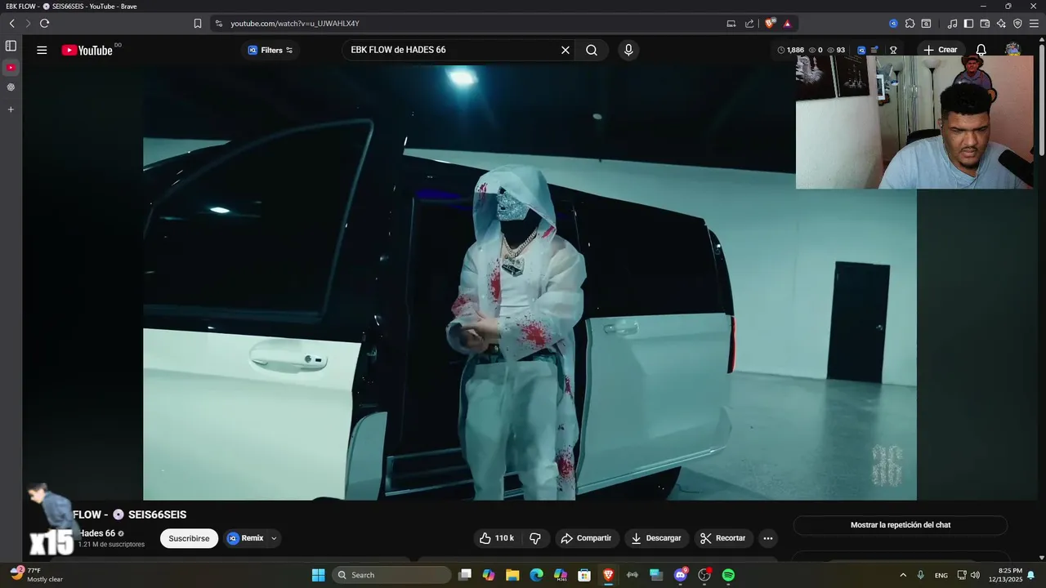Open Windows Start menu
Image resolution: width=1046 pixels, height=588 pixels.
[x=318, y=575]
